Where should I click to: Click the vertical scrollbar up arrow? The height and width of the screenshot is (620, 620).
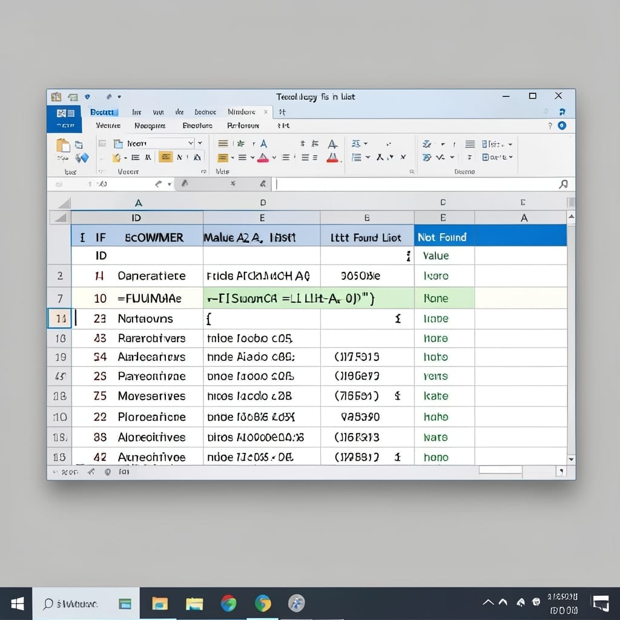(x=572, y=217)
